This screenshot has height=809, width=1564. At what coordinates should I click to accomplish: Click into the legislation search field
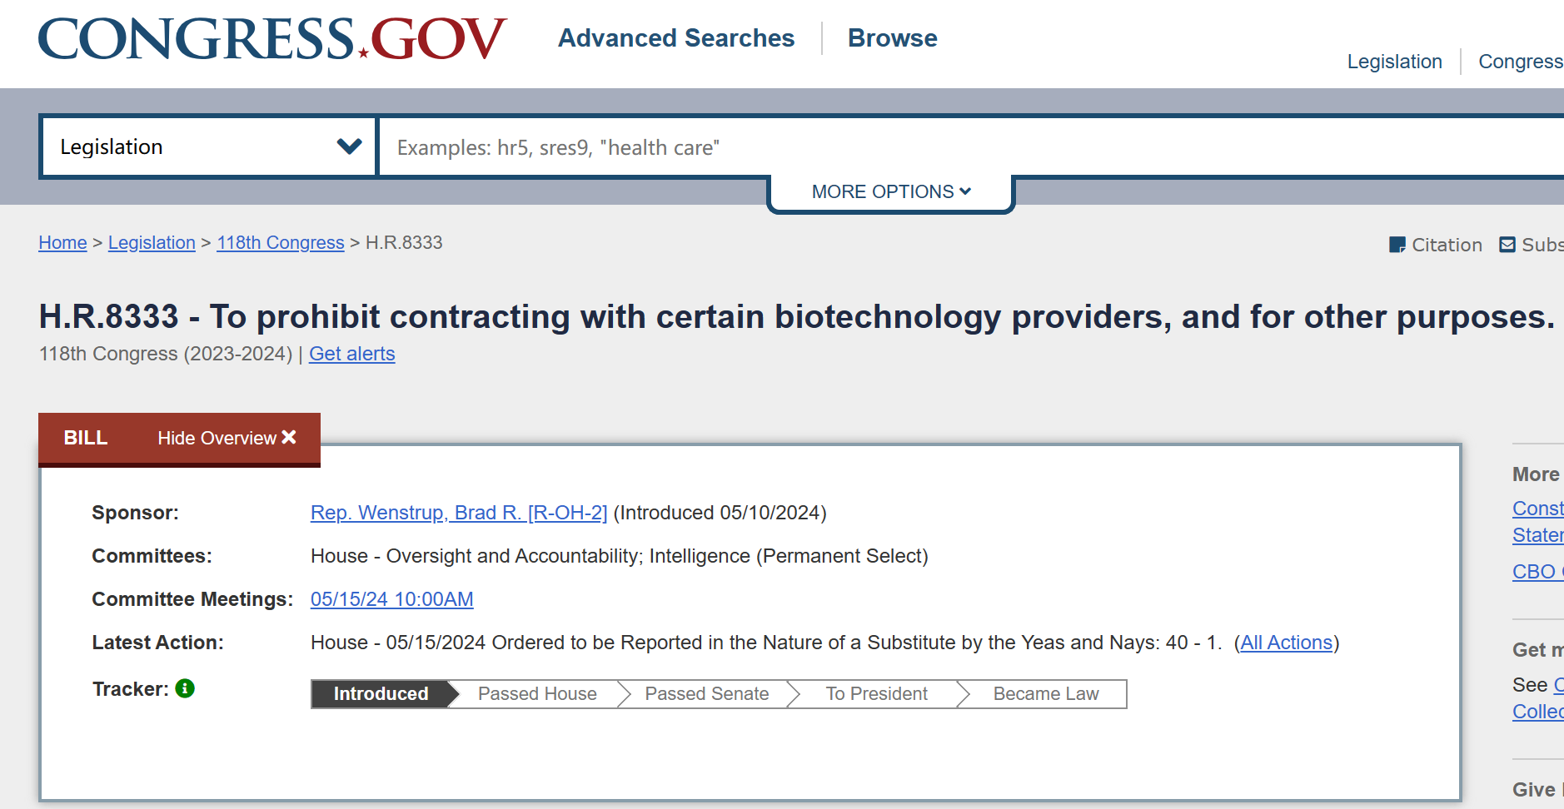tap(971, 146)
